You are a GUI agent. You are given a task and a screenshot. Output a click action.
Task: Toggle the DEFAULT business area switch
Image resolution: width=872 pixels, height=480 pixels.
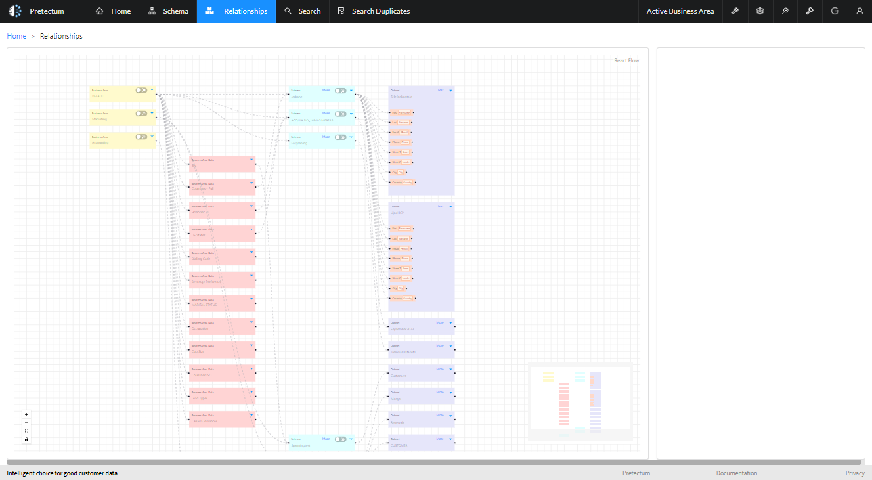(x=141, y=90)
